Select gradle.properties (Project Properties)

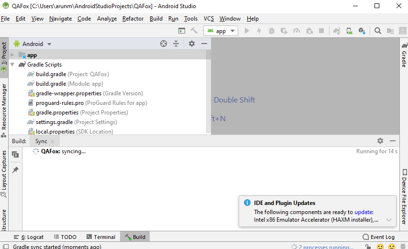coord(82,113)
